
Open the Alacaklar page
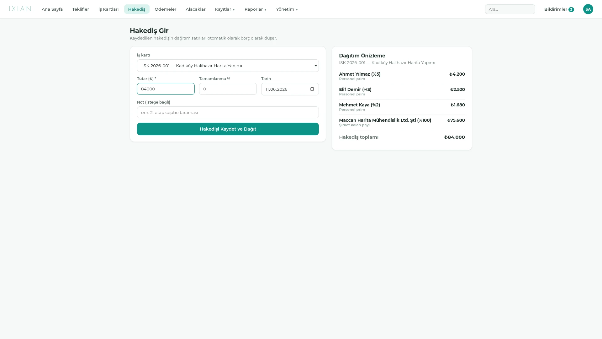[x=196, y=9]
